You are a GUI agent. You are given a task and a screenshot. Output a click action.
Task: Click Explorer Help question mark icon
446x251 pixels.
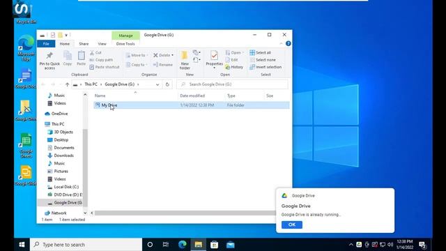click(288, 43)
